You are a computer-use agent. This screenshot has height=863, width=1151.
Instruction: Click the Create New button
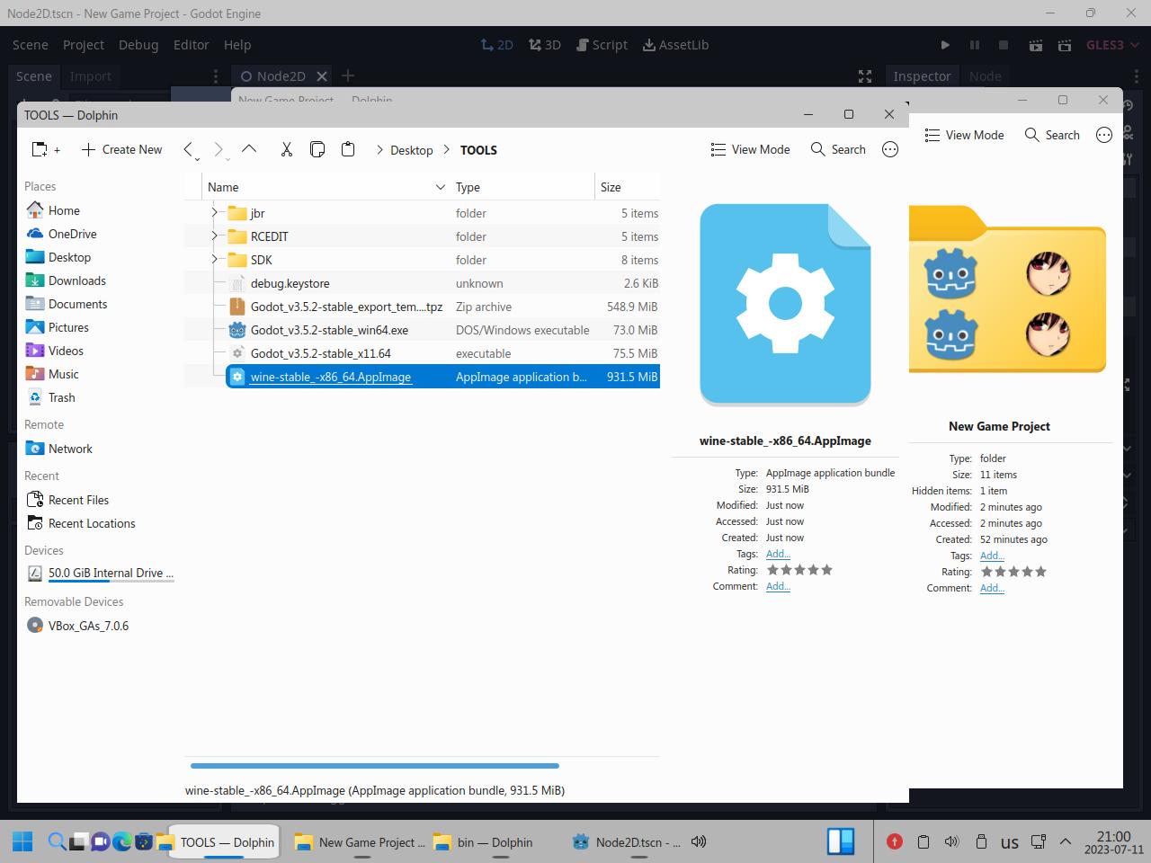122,150
